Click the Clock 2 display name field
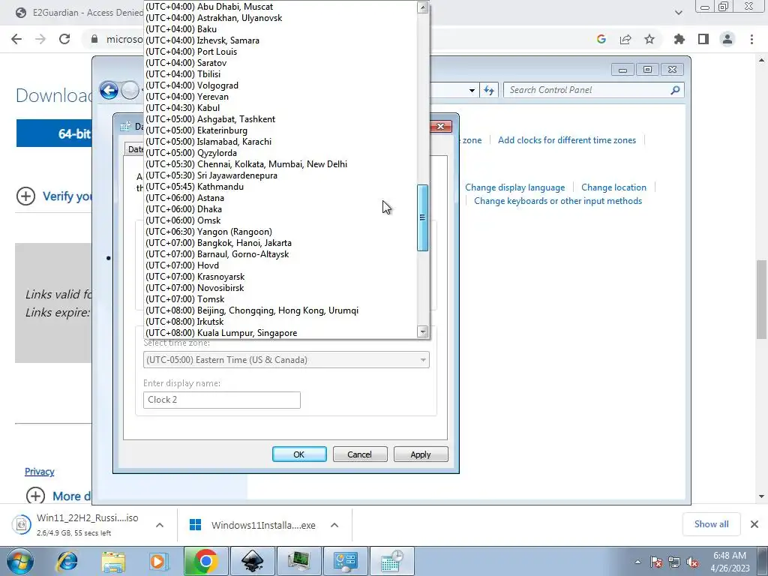The image size is (768, 576). point(222,400)
